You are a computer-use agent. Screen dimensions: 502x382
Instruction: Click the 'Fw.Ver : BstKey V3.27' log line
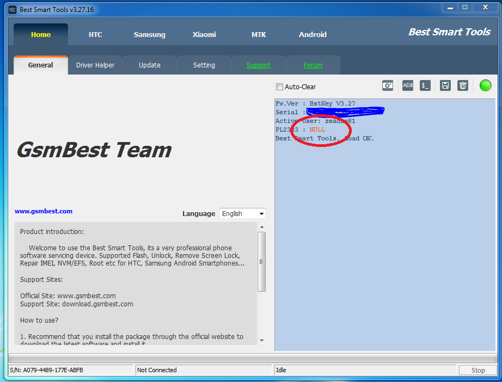[x=315, y=103]
